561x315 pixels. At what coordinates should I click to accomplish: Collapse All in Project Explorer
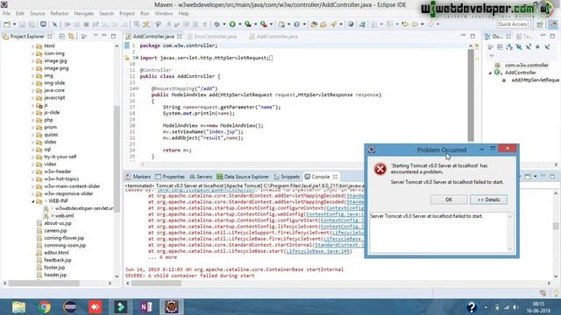pyautogui.click(x=61, y=37)
